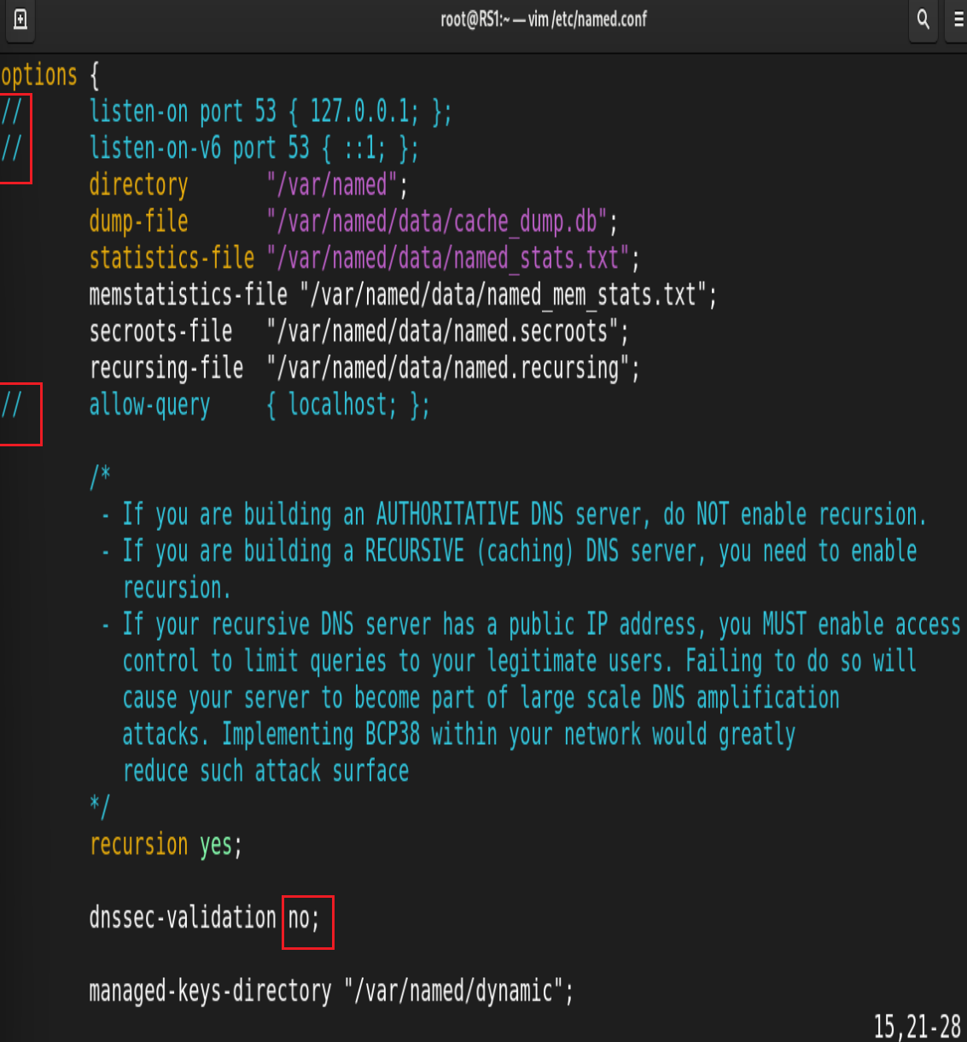The height and width of the screenshot is (1042, 967).
Task: Click the 'recursion' keyword before yes
Action: point(138,845)
